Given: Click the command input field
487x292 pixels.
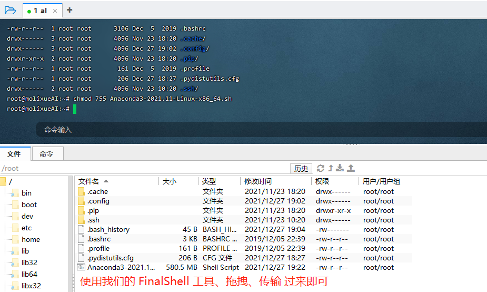Looking at the screenshot, I should tap(261, 129).
